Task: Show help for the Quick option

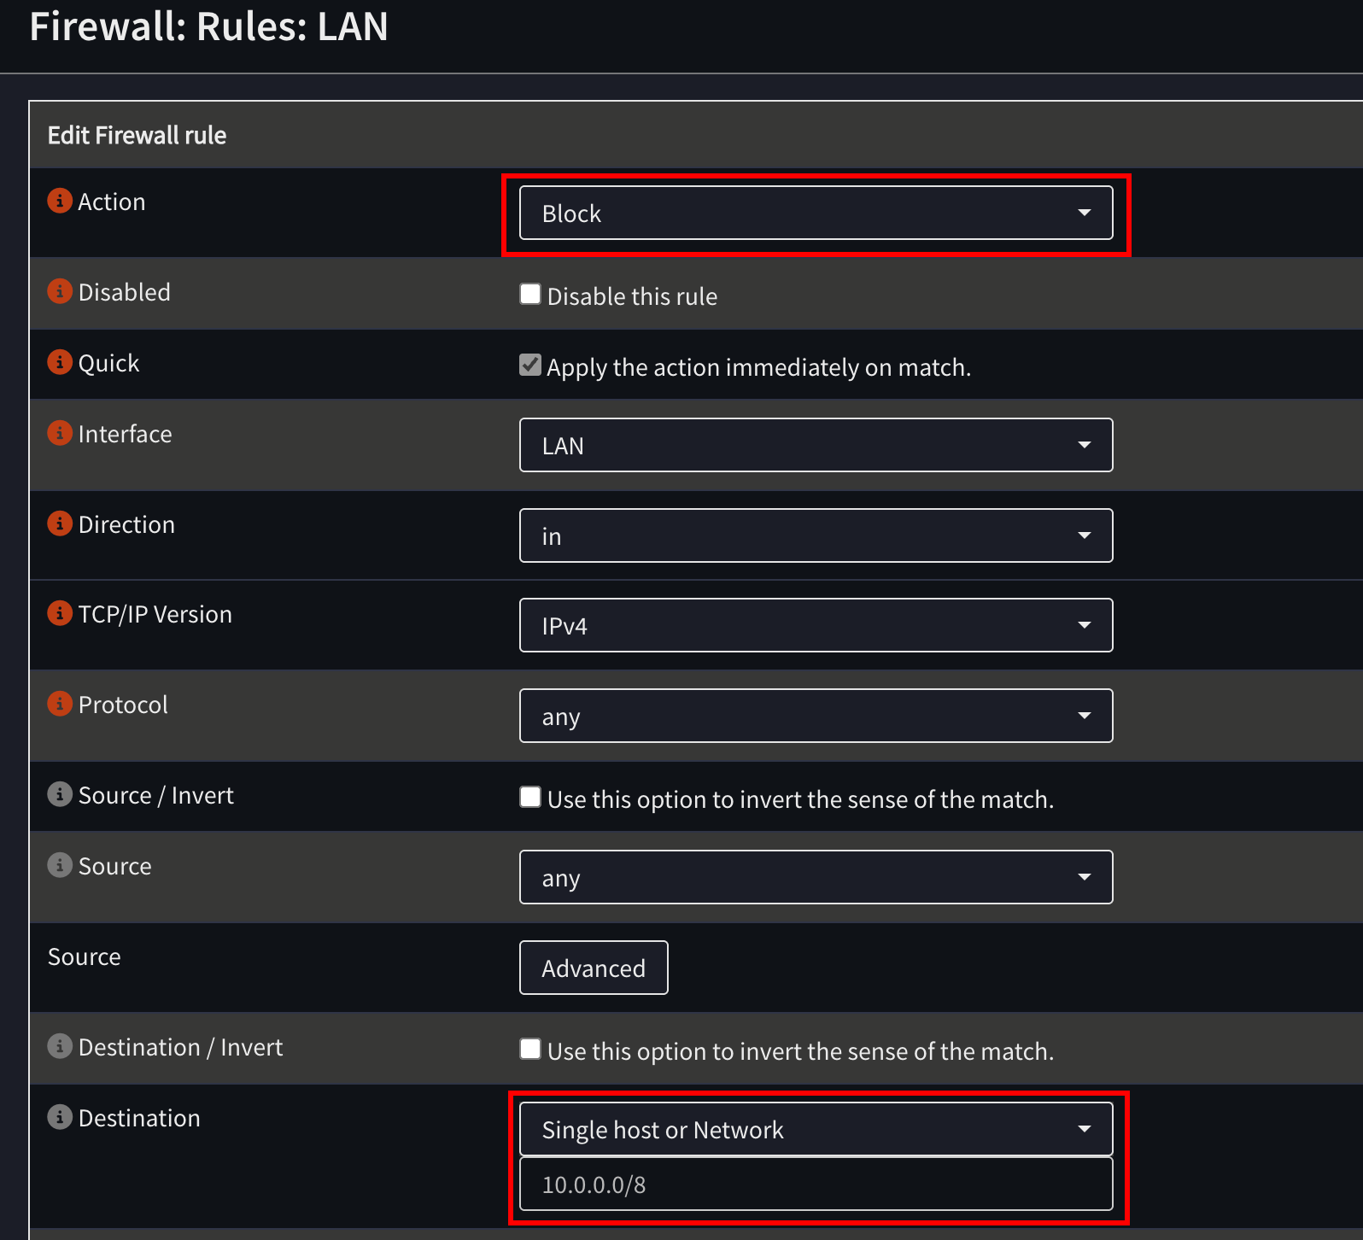Action: click(60, 362)
